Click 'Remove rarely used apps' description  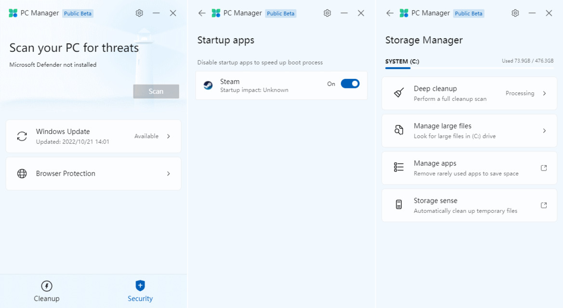click(466, 173)
